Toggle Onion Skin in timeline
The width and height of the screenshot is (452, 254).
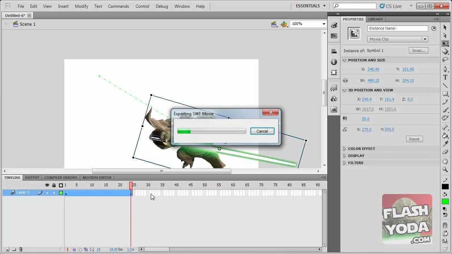74,249
